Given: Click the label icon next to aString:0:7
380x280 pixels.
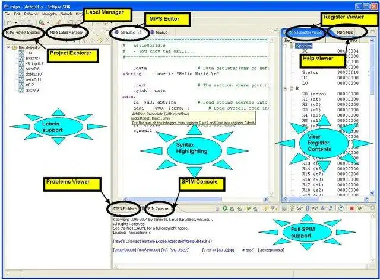Looking at the screenshot, I should pyautogui.click(x=21, y=63).
